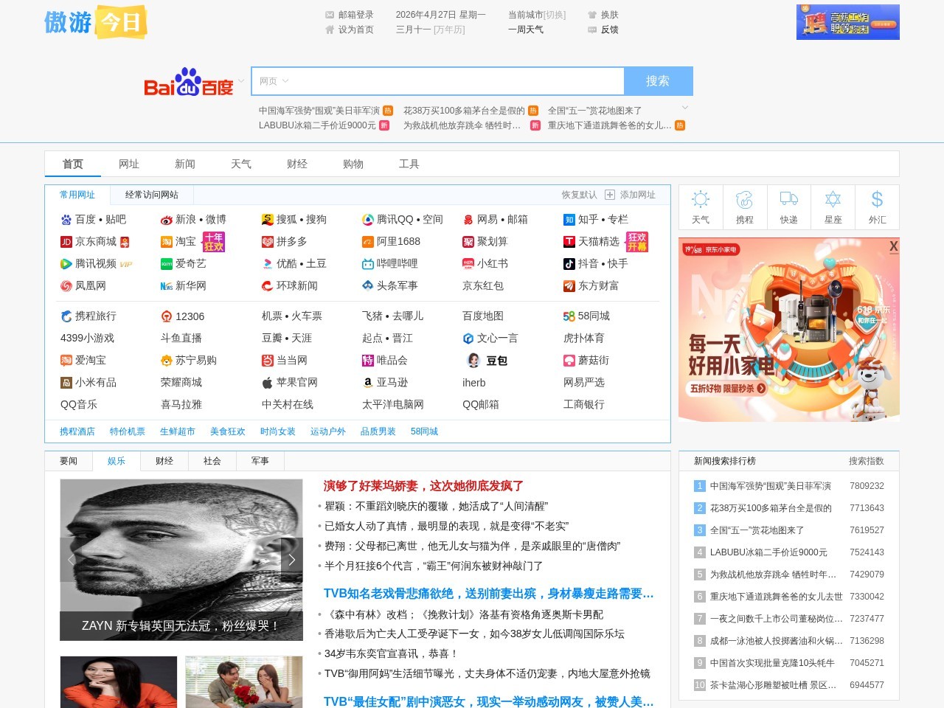Open 腾讯视频 site shortcut
This screenshot has width=944, height=708.
click(89, 263)
